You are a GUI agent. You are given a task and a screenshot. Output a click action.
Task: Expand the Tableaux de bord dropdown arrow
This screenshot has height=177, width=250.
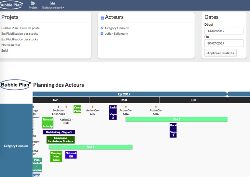pos(63,8)
